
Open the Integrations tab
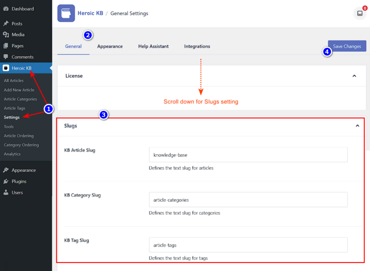click(x=197, y=47)
